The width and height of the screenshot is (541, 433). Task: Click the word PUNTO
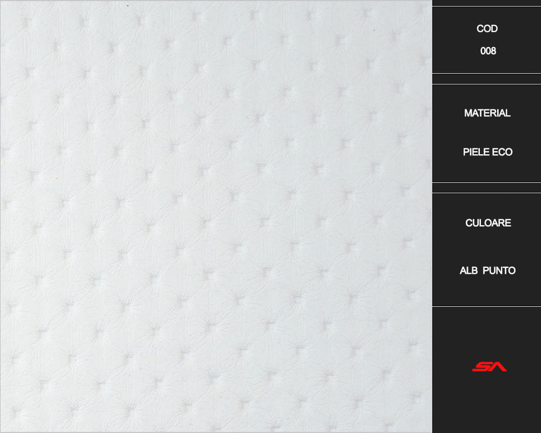point(499,271)
